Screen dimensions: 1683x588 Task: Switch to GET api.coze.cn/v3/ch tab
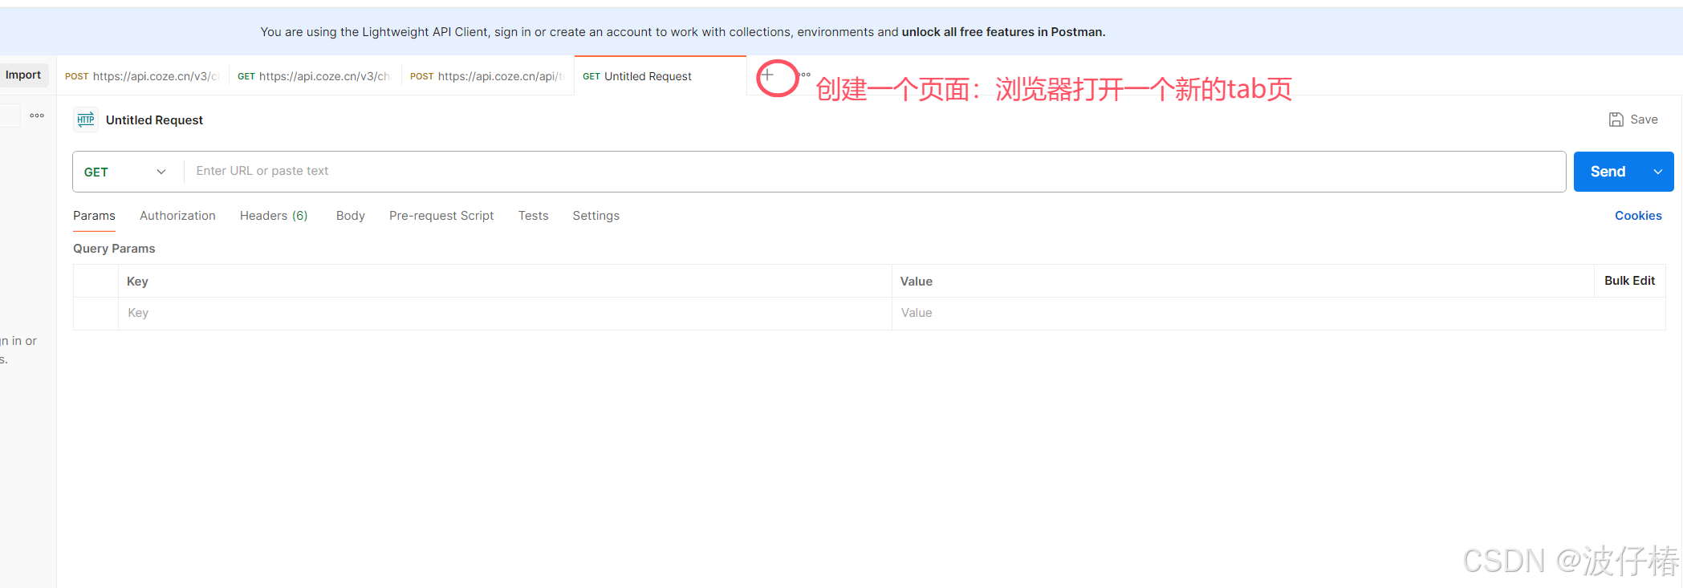point(315,76)
